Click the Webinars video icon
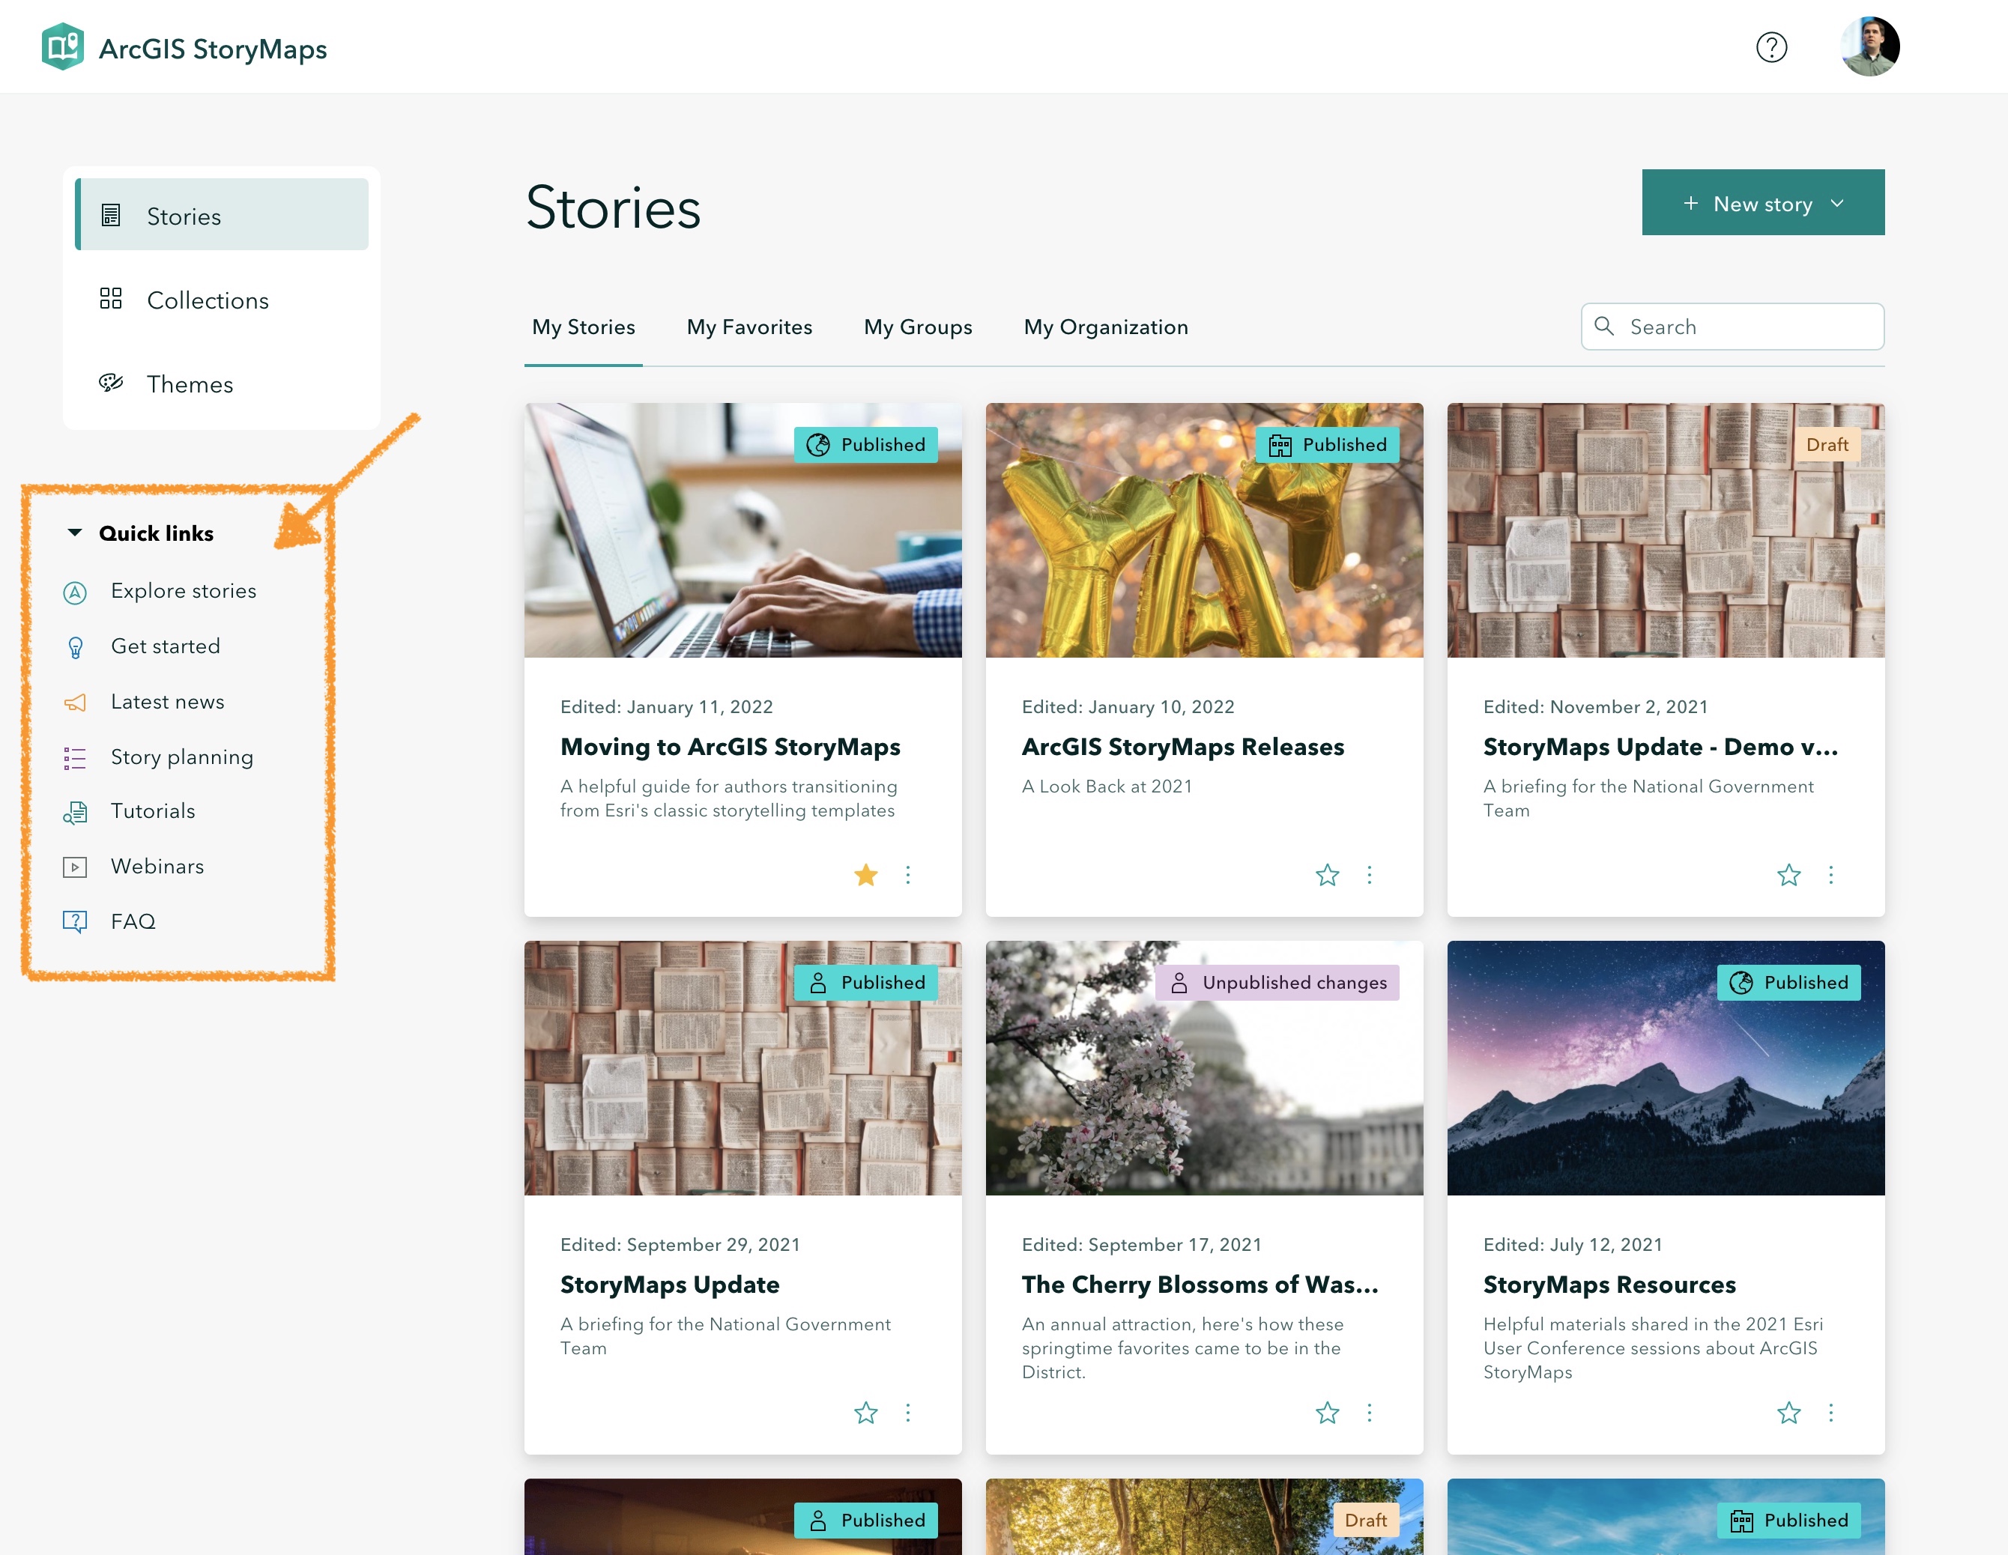Viewport: 2008px width, 1555px height. (74, 866)
